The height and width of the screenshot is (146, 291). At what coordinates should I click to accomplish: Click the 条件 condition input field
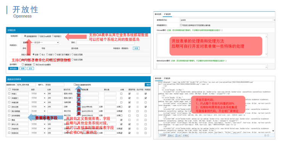[105, 42]
